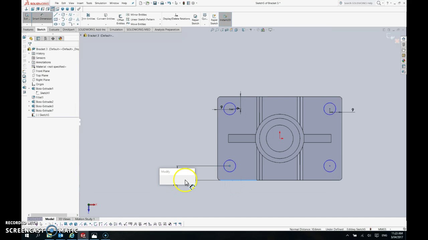Choose the Move Entities command

point(136,24)
